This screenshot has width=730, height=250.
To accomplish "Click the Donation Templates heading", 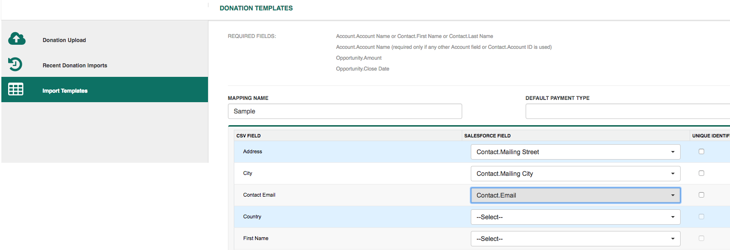I will 256,8.
